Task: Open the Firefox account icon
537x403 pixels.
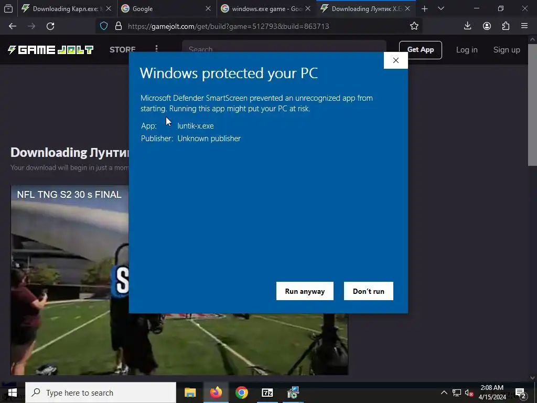Action: (x=487, y=26)
